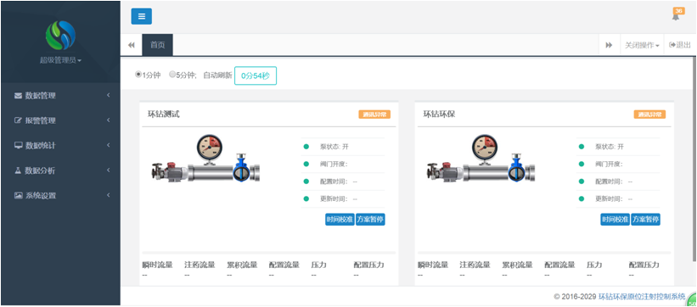Click the envelope icon beside 数据管理
The width and height of the screenshot is (697, 307).
18,96
